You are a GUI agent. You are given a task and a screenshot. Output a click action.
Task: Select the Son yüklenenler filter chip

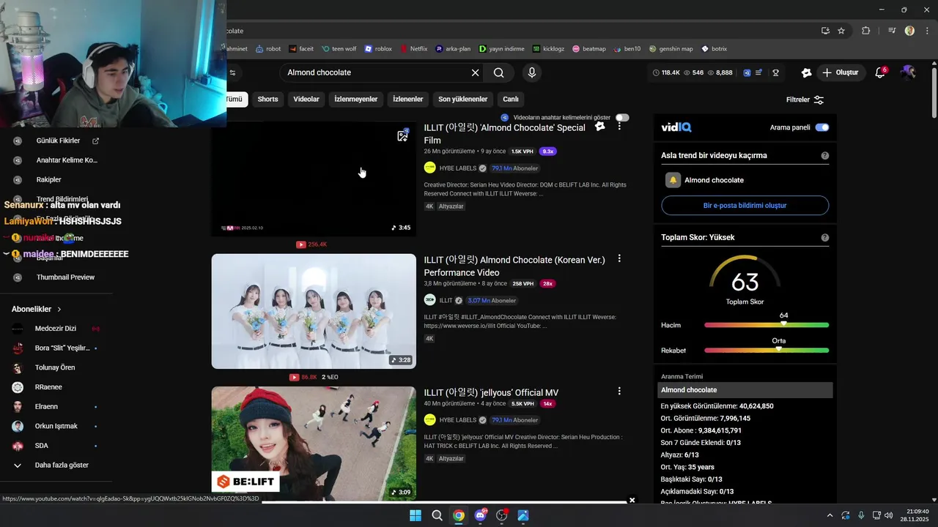pyautogui.click(x=463, y=100)
